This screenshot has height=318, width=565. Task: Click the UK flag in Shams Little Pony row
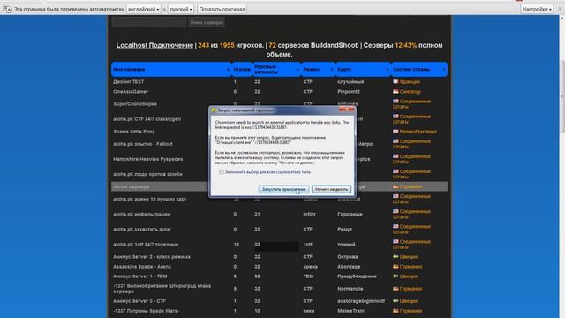395,132
